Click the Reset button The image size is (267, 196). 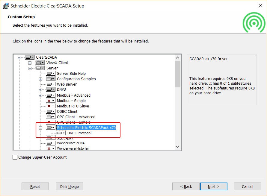[35, 186]
